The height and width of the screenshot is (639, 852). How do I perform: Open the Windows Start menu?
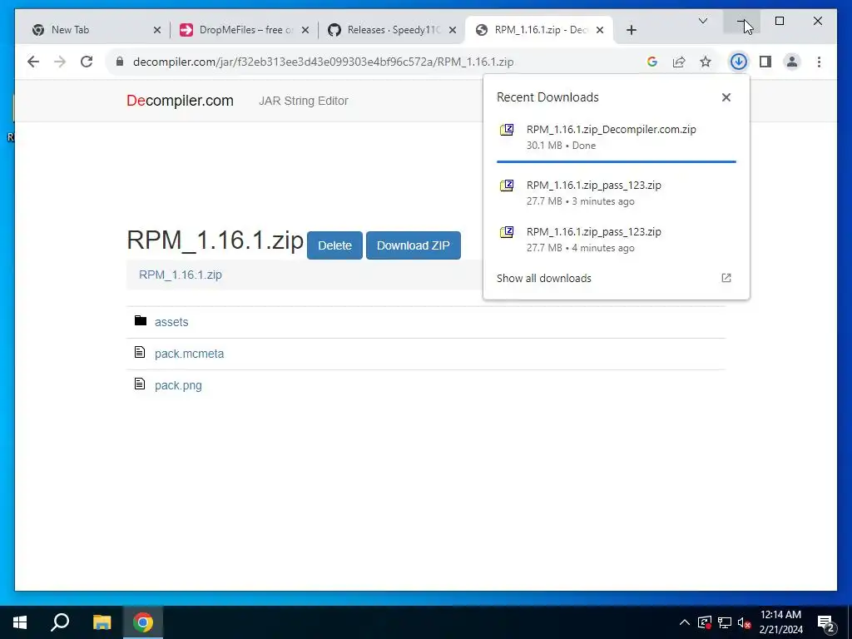click(20, 622)
